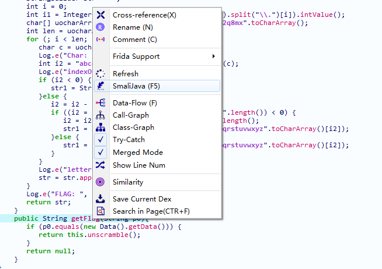Click the Comment bracket icon
The height and width of the screenshot is (269, 382).
click(x=100, y=39)
